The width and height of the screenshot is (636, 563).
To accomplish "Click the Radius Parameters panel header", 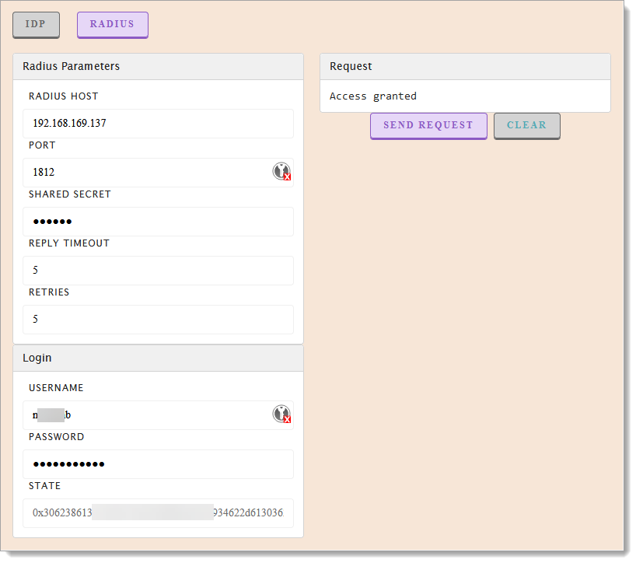I will 70,66.
